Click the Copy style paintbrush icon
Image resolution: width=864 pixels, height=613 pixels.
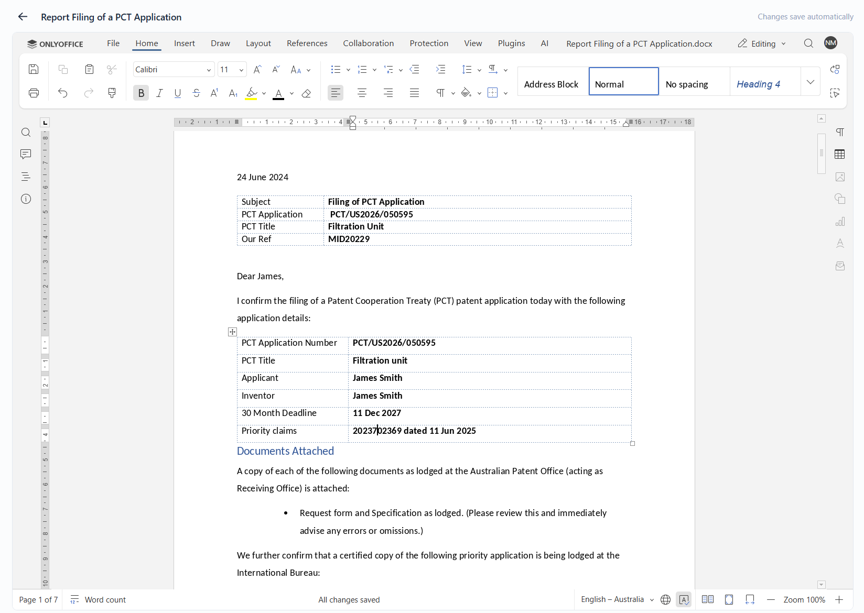click(x=112, y=93)
